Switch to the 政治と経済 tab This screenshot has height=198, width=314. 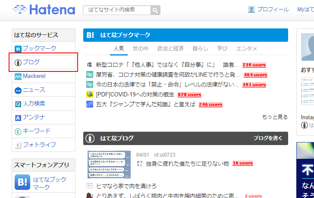tap(170, 48)
